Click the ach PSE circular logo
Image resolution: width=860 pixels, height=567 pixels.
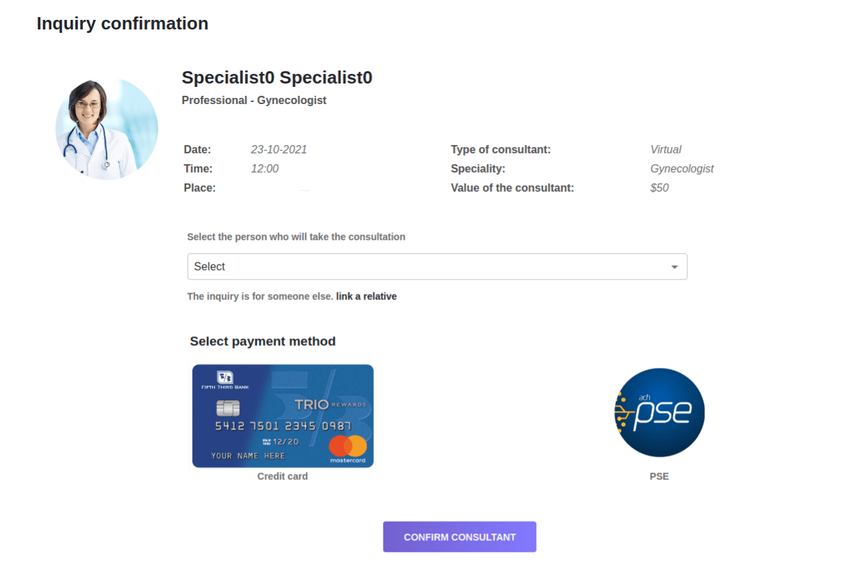coord(659,412)
